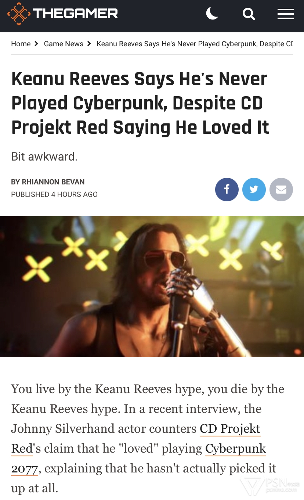Share the article on Twitter

[254, 190]
